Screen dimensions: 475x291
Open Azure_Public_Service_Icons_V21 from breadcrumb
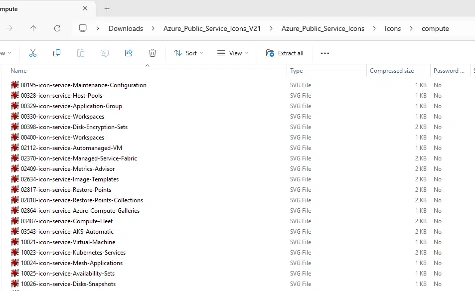coord(212,28)
